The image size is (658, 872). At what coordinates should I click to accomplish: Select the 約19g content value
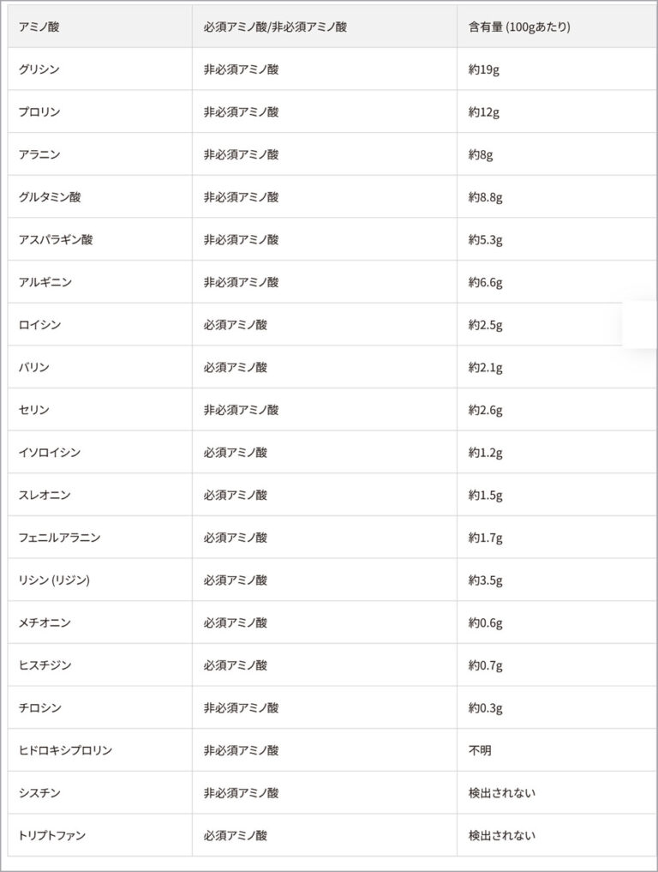pyautogui.click(x=484, y=69)
